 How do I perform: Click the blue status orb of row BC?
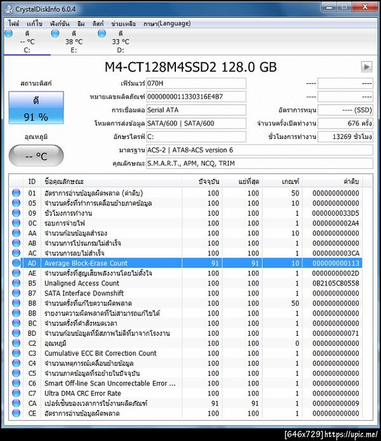tap(17, 323)
